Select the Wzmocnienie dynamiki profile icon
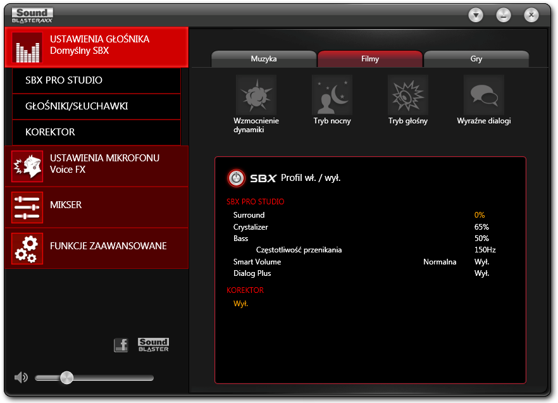This screenshot has width=558, height=403. coord(256,95)
